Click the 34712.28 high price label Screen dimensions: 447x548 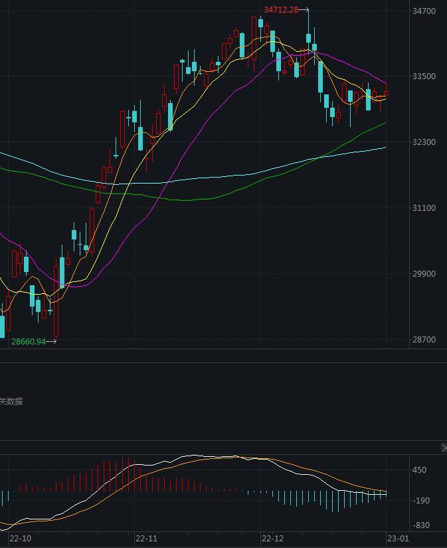282,10
